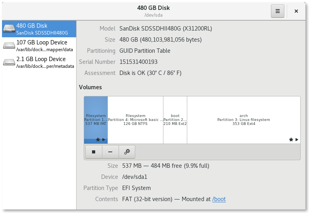Screen dimensions: 309x213
Task: Open the hamburger menu button in header
Action: (278, 11)
